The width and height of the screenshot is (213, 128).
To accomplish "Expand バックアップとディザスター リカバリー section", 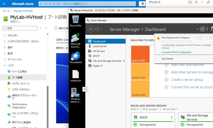I will click(x=5, y=41).
